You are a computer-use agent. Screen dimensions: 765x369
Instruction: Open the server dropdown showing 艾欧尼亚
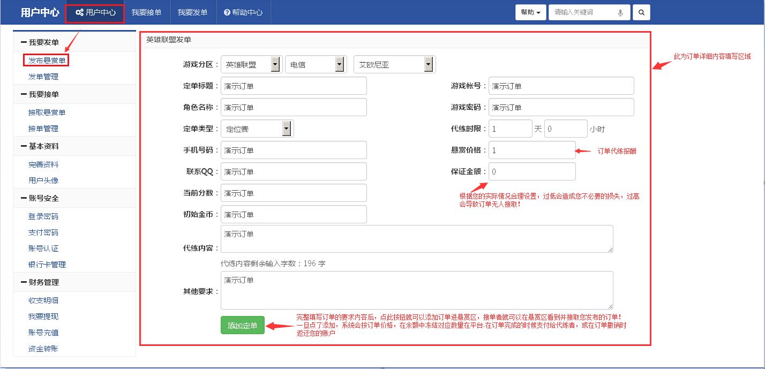tap(427, 64)
